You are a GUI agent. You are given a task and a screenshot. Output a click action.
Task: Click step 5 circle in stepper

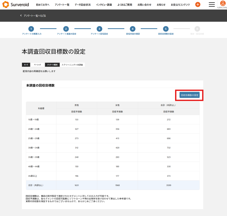[165, 29]
